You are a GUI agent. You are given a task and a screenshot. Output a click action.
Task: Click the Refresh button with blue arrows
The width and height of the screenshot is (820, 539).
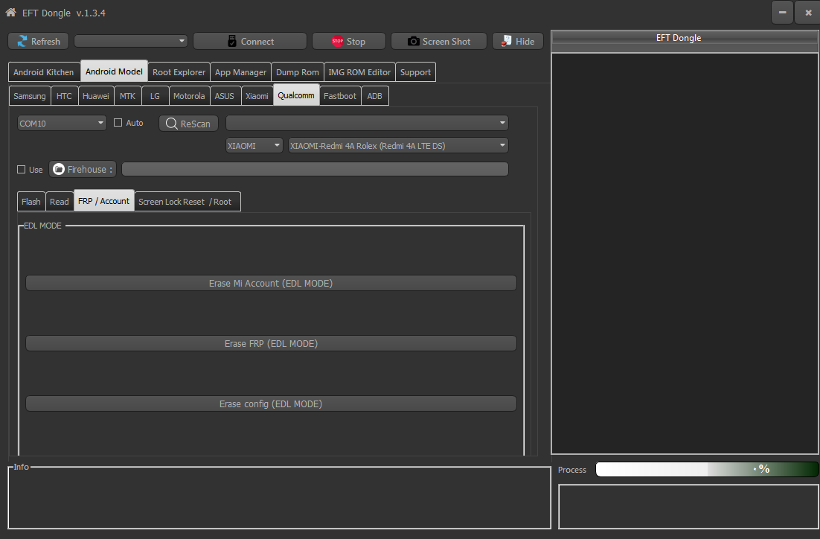pyautogui.click(x=38, y=42)
